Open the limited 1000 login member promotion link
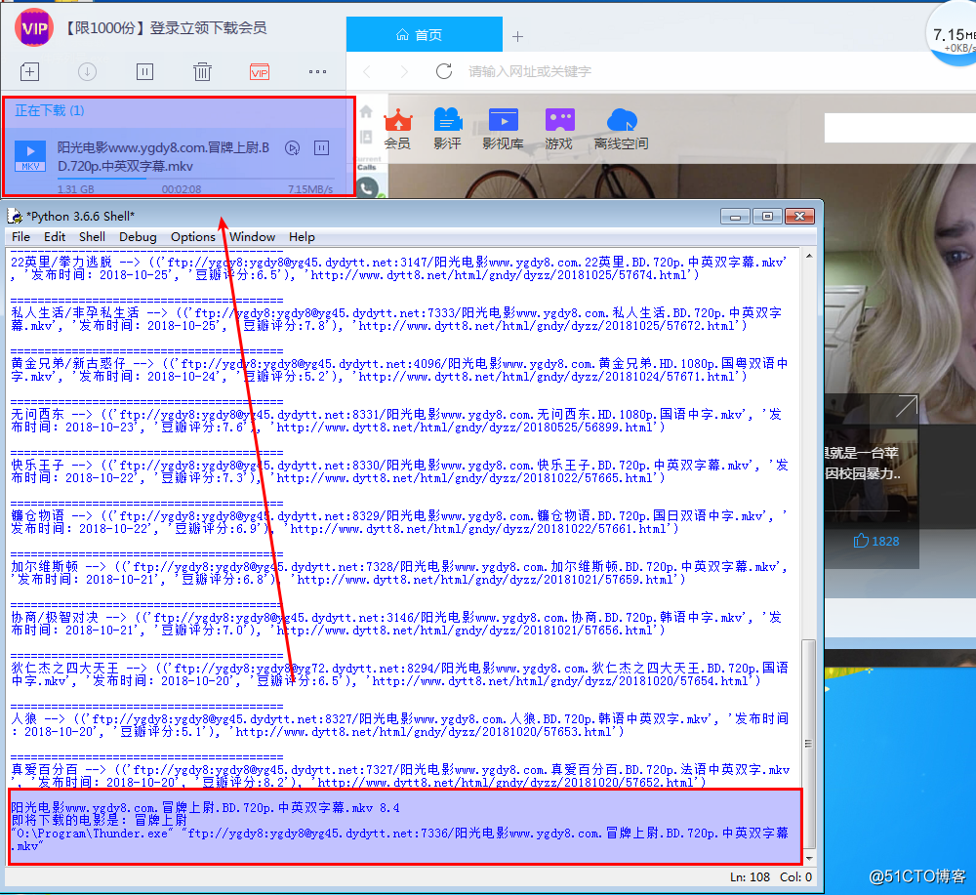 pyautogui.click(x=166, y=28)
